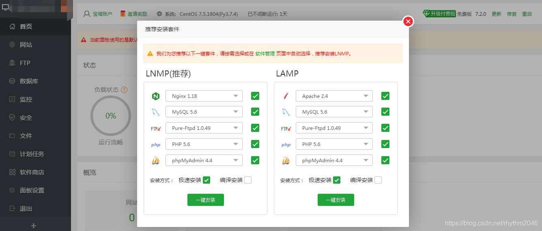
Task: Open 软件管理 link in notice
Action: pos(265,53)
